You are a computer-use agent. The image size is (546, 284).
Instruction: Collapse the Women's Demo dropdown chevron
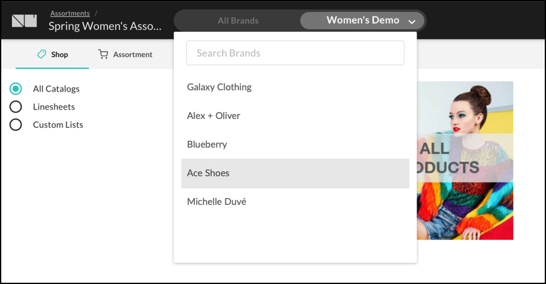(412, 22)
